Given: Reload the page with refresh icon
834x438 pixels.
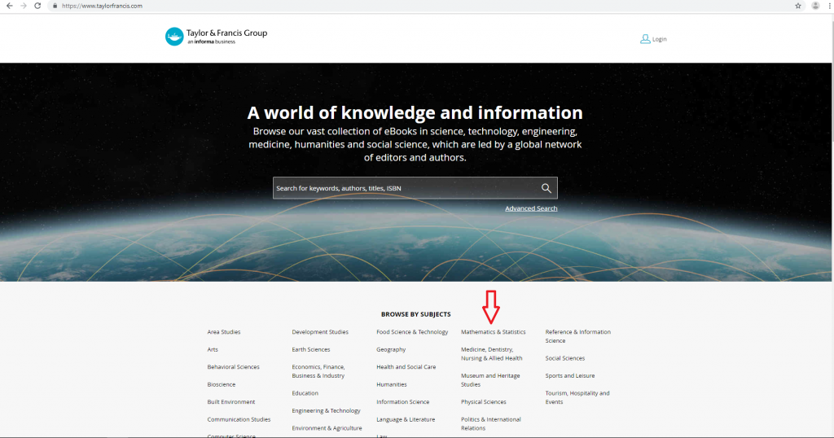Looking at the screenshot, I should click(x=37, y=6).
